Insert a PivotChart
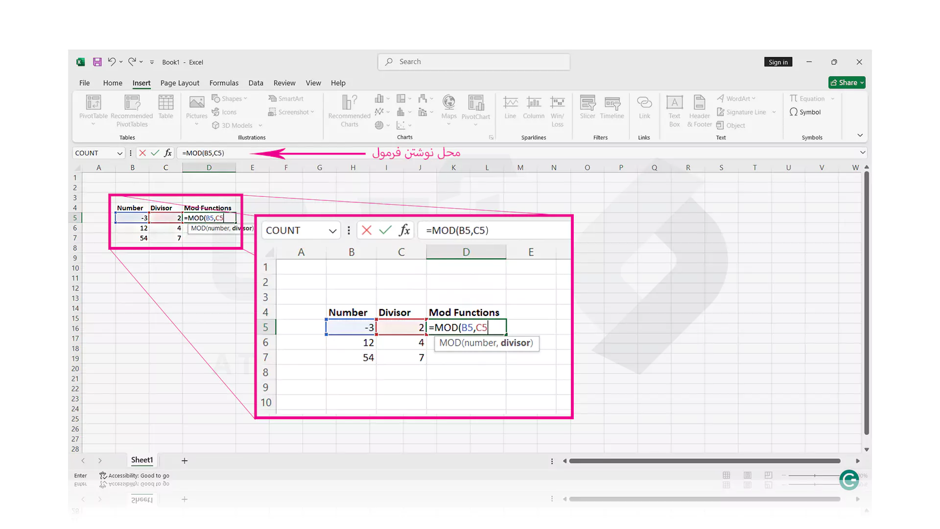 tap(475, 110)
